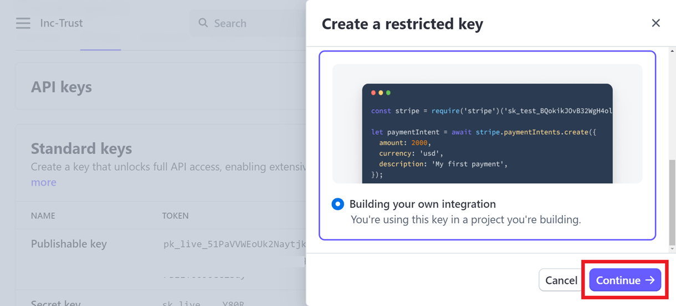Close the Create a restricted key dialog
Image resolution: width=676 pixels, height=306 pixels.
(655, 23)
